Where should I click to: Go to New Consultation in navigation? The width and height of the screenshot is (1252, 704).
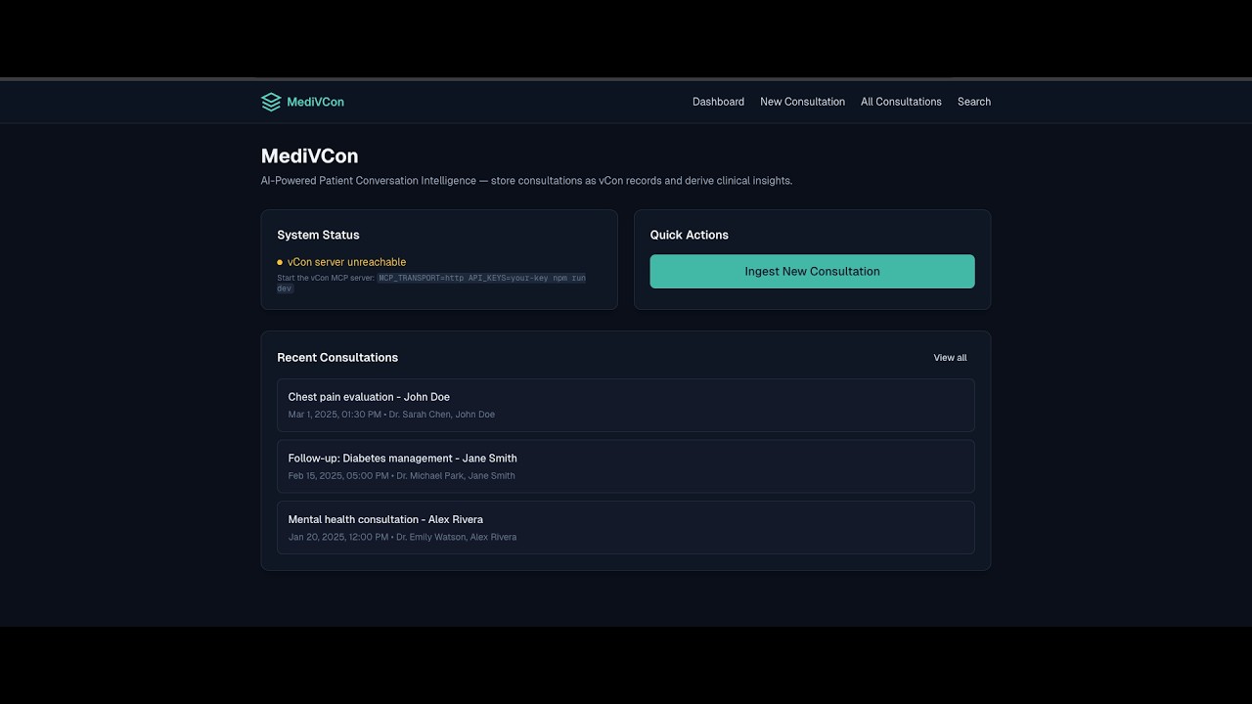click(802, 102)
